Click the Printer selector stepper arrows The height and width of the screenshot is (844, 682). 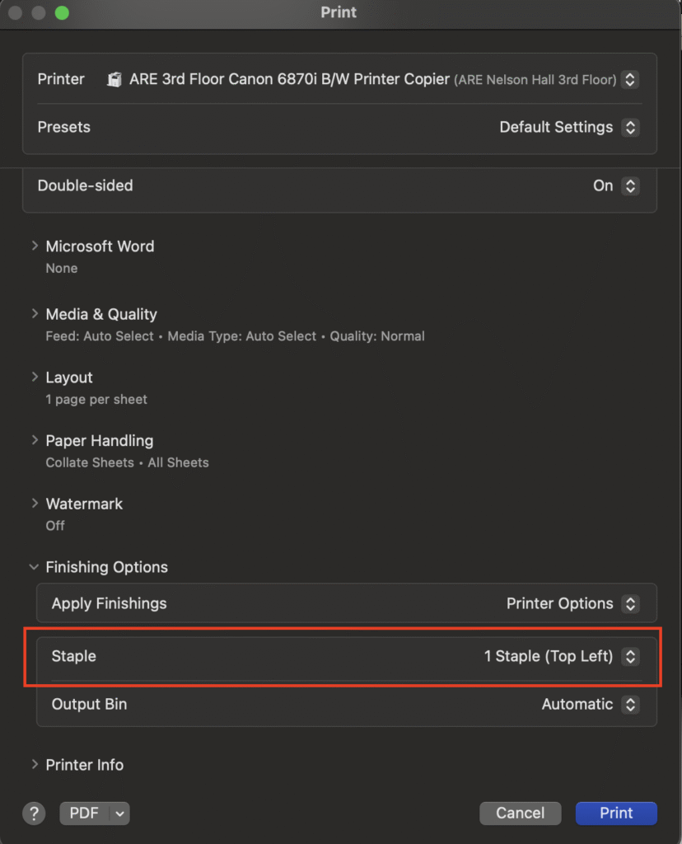click(x=630, y=80)
